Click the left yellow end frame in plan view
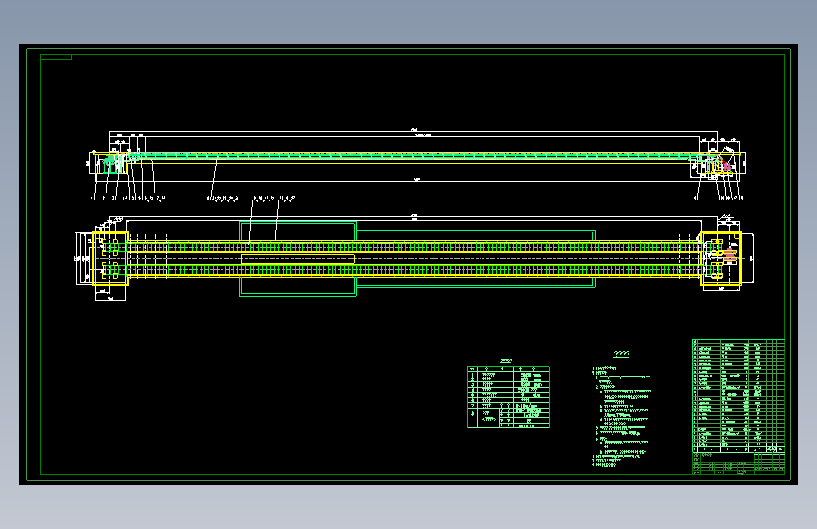Viewport: 817px width, 529px height. [x=110, y=258]
